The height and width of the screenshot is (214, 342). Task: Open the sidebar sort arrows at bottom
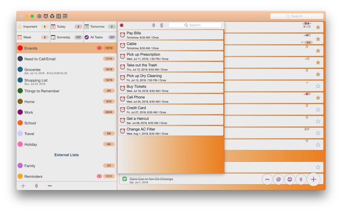(x=36, y=186)
